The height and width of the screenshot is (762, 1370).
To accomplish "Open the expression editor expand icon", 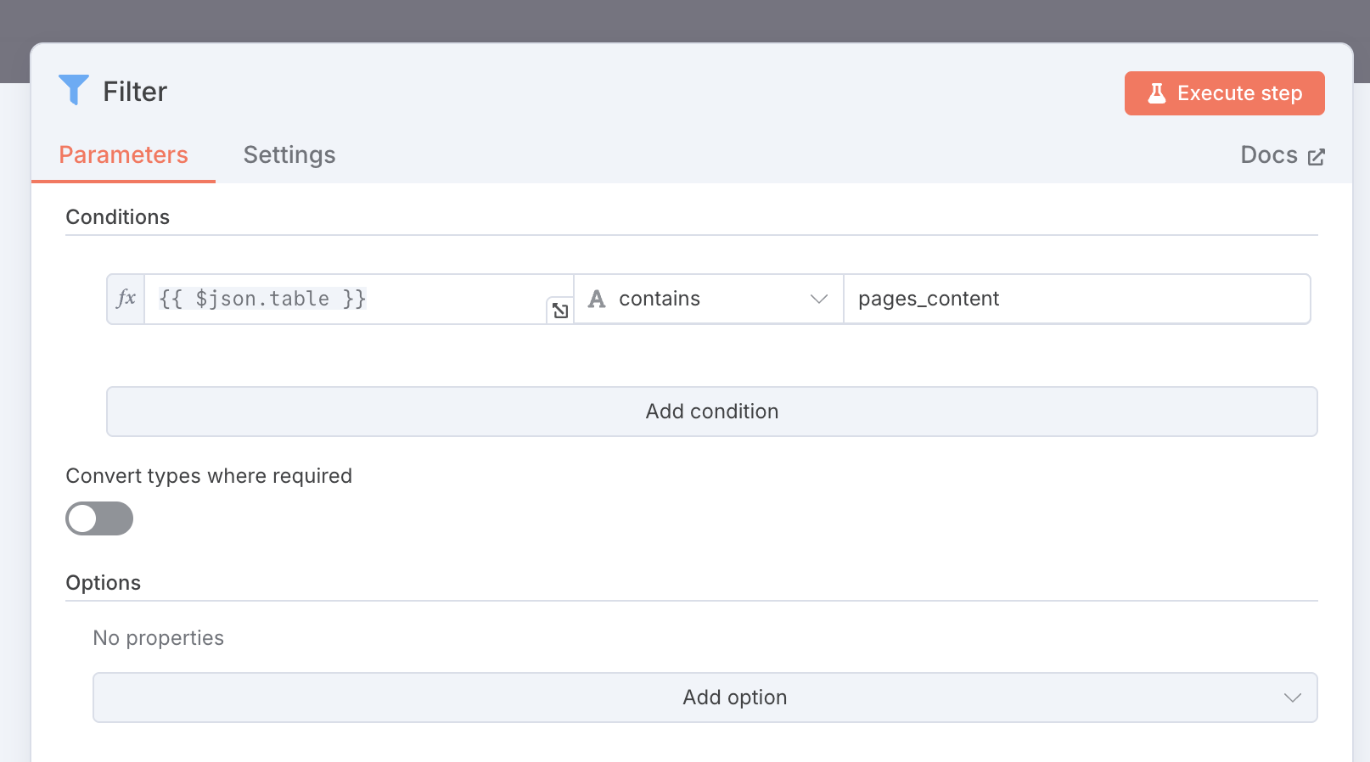I will click(x=560, y=311).
